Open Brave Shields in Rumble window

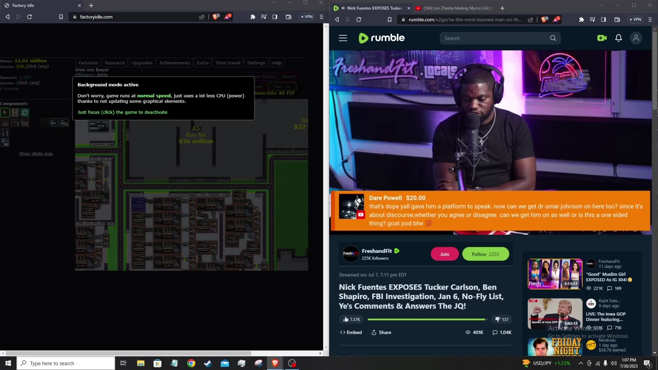tap(545, 20)
